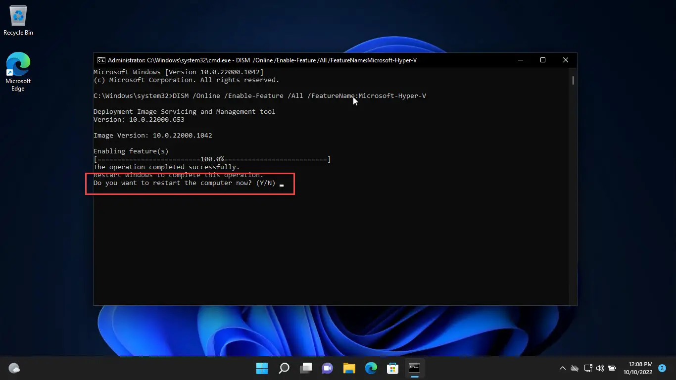Open Edge browser from taskbar
Screen dimensions: 676x380
371,368
